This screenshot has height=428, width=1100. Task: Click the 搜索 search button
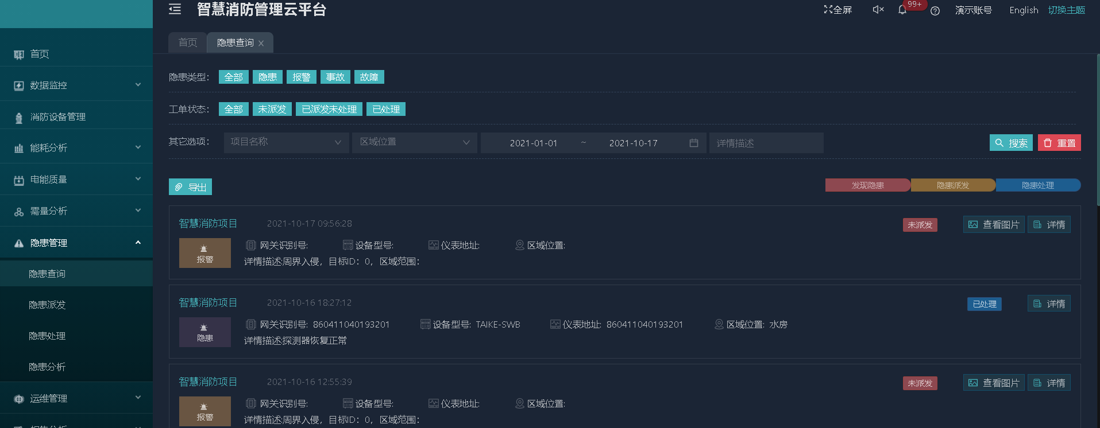[1010, 143]
